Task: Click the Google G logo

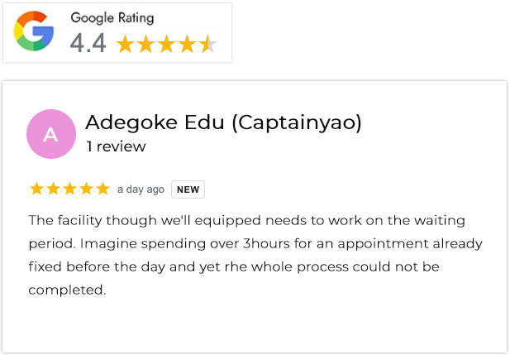Action: tap(34, 31)
